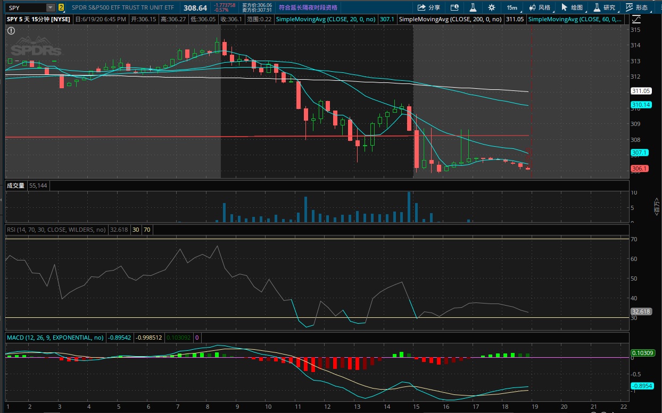Open the 形态 patterns menu
This screenshot has width=662, height=413.
(636, 7)
